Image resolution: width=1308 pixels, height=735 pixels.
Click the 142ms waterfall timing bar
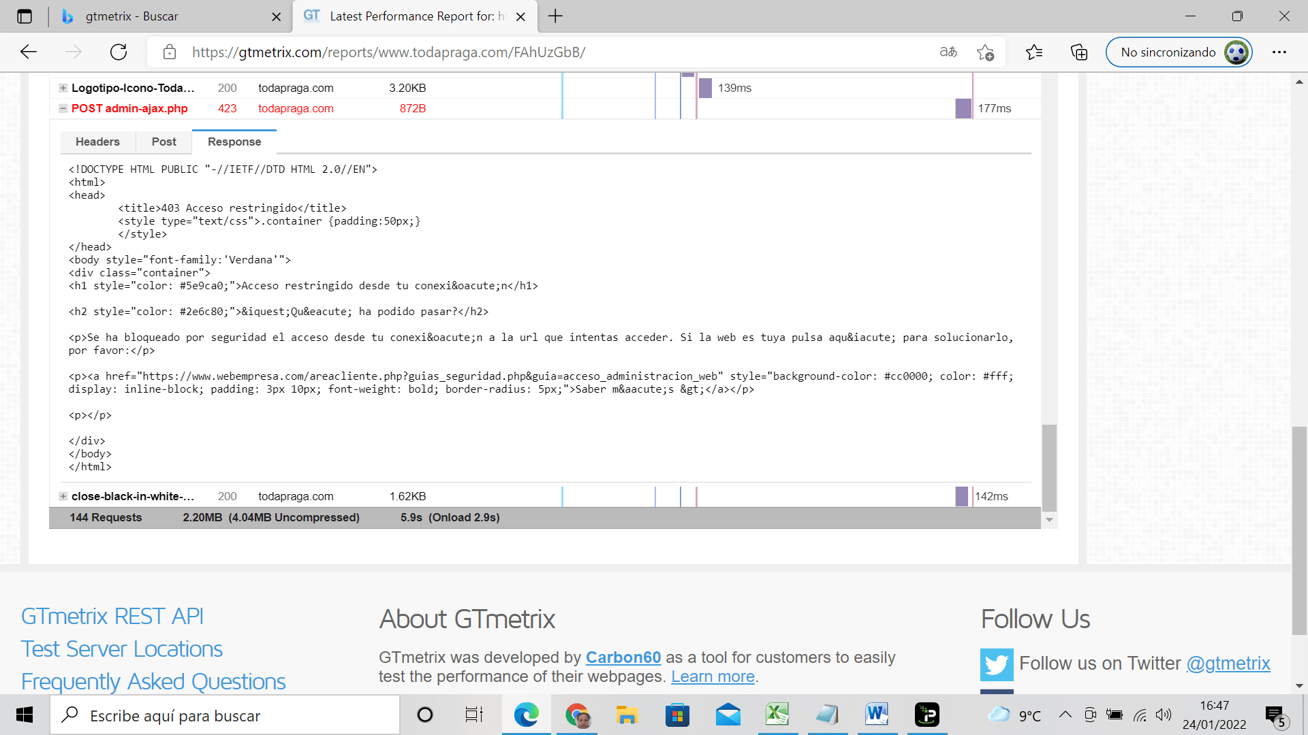pyautogui.click(x=961, y=496)
